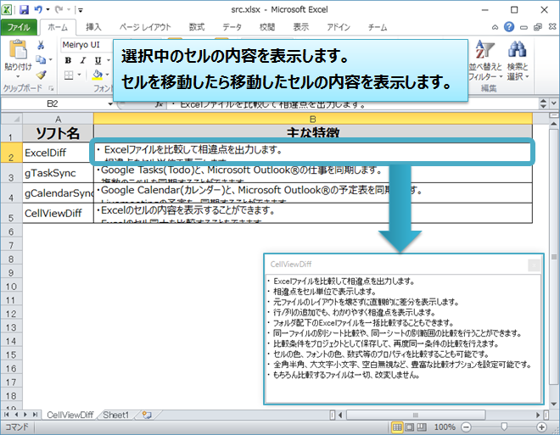The image size is (560, 435).
Task: Open the Borders dropdown arrow
Action: [x=79, y=75]
